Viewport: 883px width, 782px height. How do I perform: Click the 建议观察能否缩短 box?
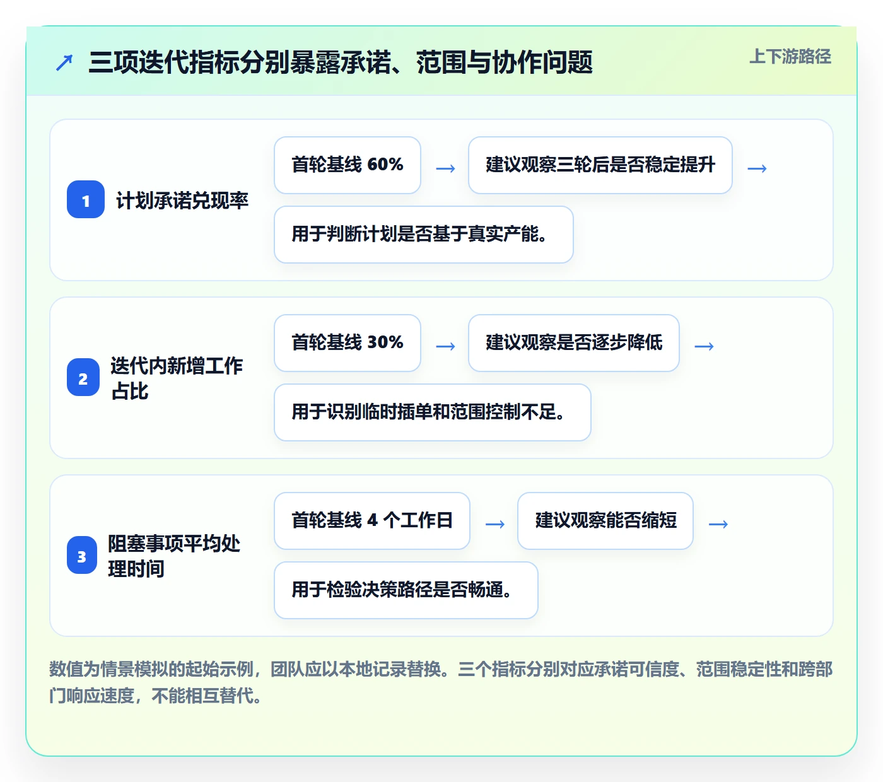pyautogui.click(x=605, y=521)
